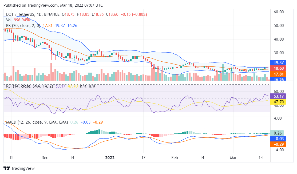Select the orange MACD signal badge -0.29
Screen dimensions: 297x174
pyautogui.click(x=278, y=144)
